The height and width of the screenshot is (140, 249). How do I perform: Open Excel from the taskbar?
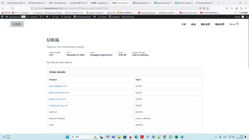(176, 137)
